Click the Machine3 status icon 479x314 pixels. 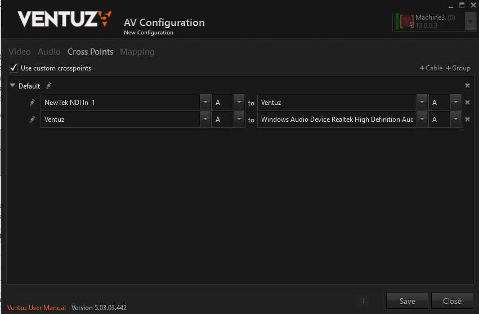(x=406, y=21)
